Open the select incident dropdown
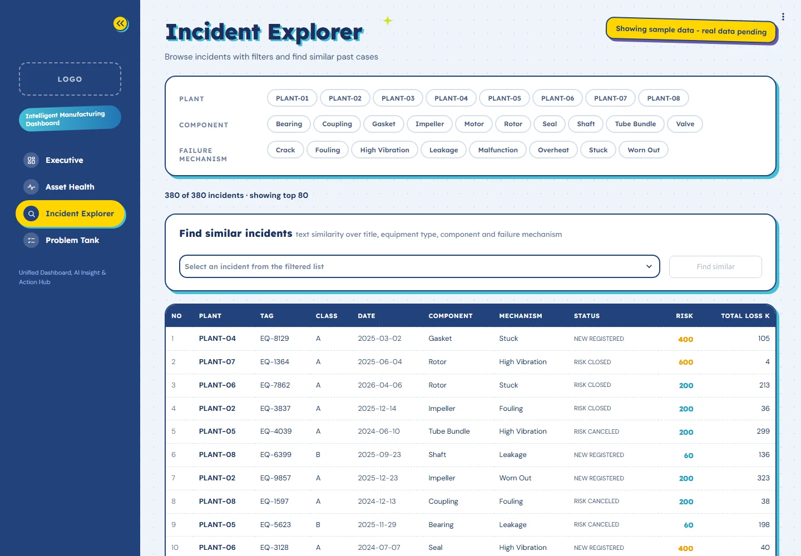This screenshot has height=556, width=801. point(419,266)
